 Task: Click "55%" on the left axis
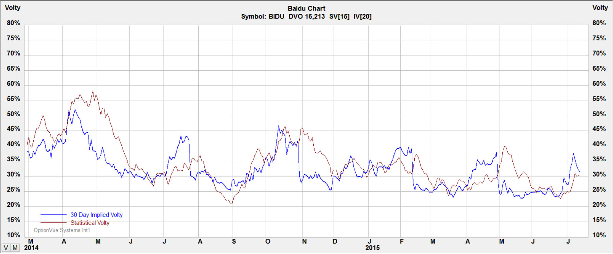[x=13, y=99]
